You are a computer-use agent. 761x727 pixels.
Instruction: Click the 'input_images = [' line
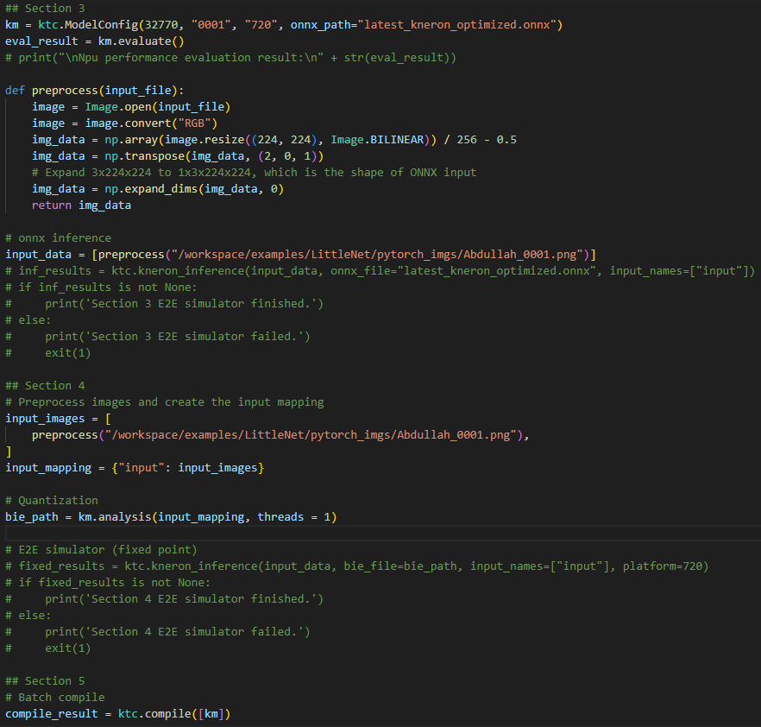click(x=58, y=419)
